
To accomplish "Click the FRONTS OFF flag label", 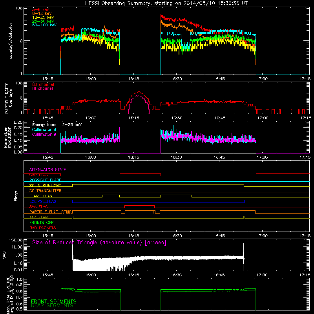I will 42,223.
